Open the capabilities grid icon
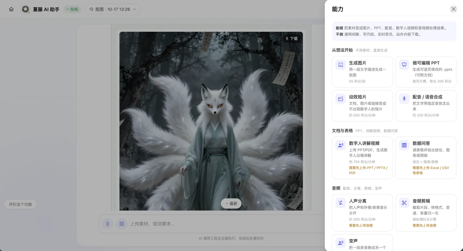Viewport: 463px width, 251px height. pyautogui.click(x=122, y=224)
